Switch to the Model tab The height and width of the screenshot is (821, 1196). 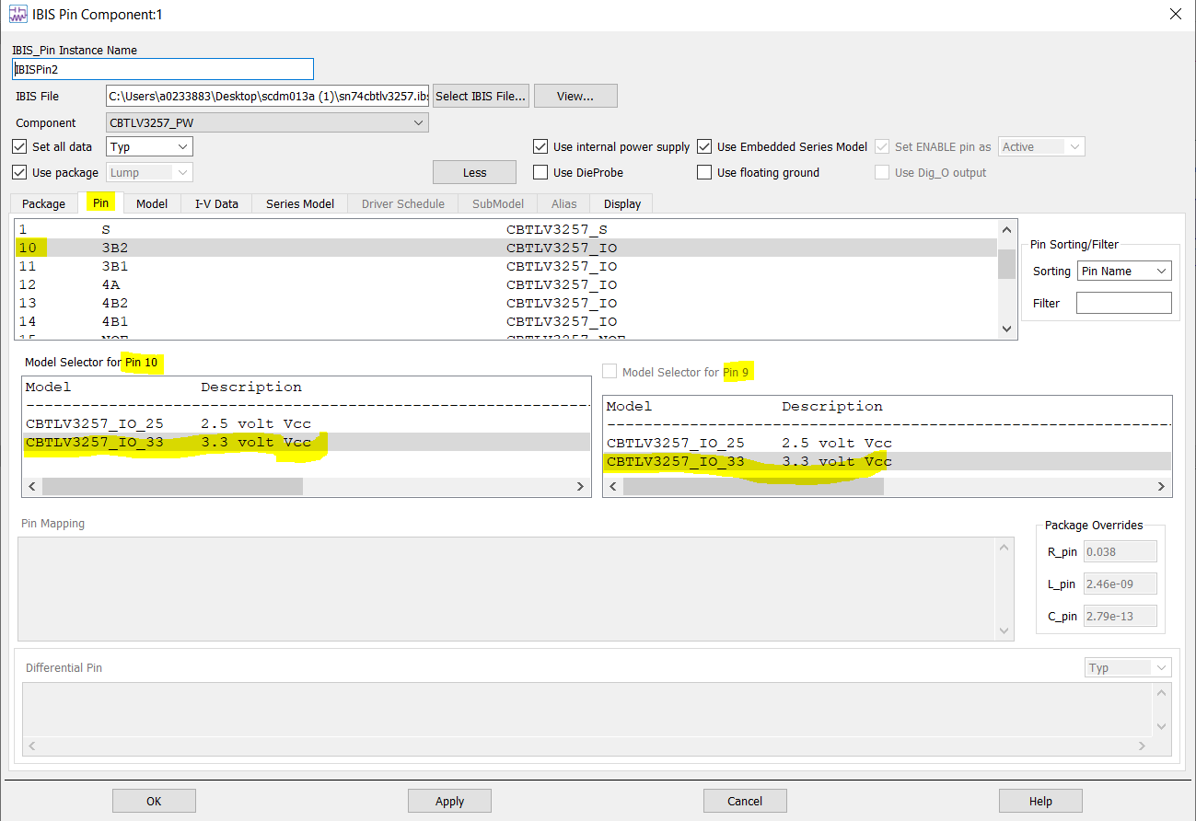[x=152, y=203]
